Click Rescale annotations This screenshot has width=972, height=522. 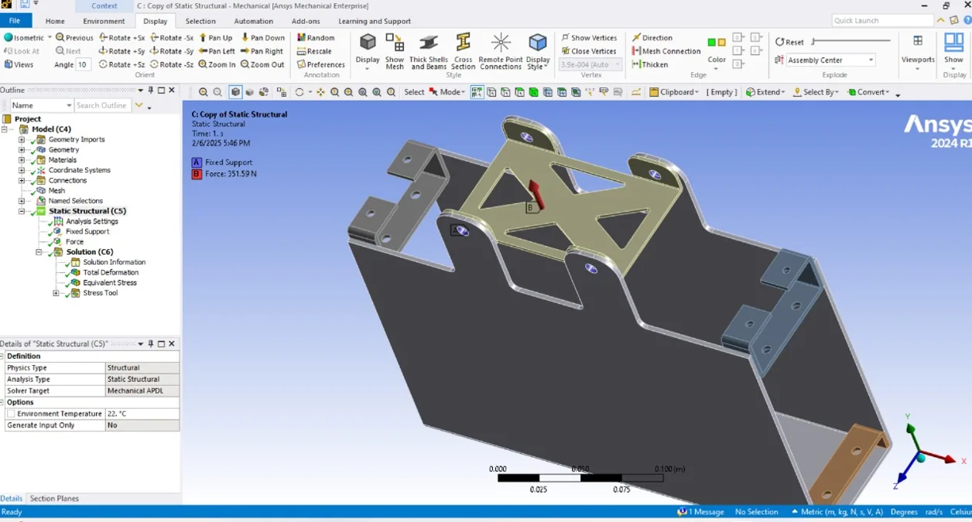coord(314,51)
